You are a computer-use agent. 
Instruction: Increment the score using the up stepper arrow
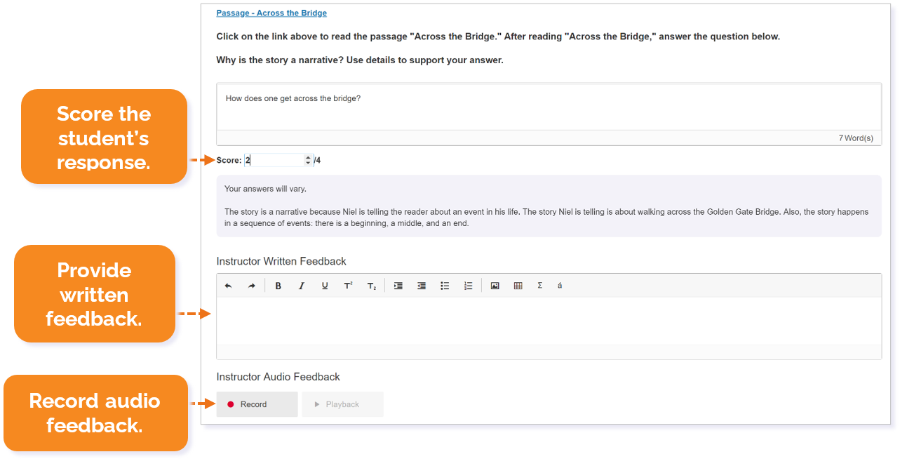(x=308, y=157)
